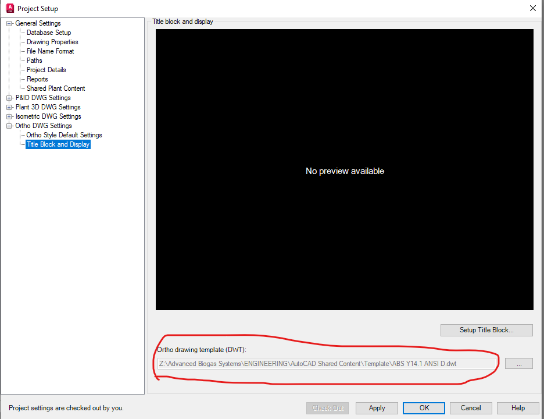Click the black title block preview area
544x419 pixels.
click(345, 171)
